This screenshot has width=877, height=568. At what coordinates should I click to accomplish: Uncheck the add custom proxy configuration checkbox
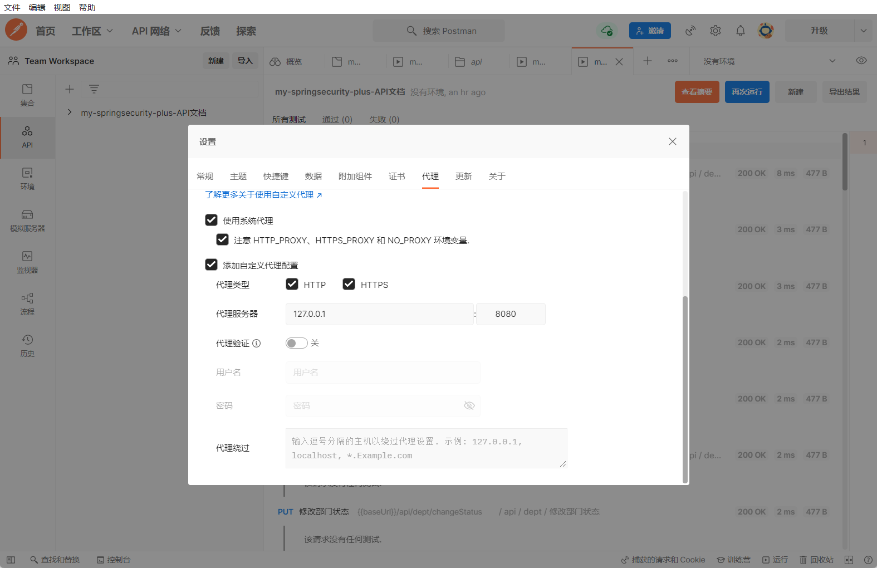212,265
